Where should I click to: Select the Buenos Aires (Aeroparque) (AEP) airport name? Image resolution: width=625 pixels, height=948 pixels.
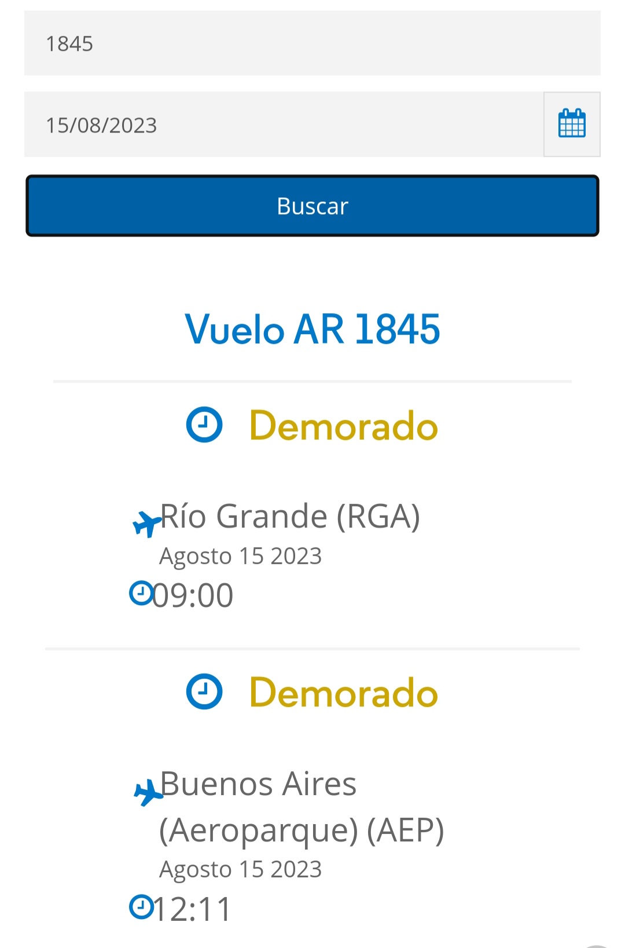point(301,807)
